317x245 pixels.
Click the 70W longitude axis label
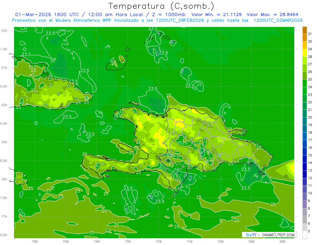pyautogui.click(x=221, y=241)
